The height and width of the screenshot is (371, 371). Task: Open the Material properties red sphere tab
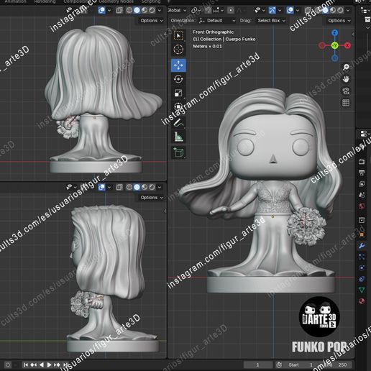click(362, 301)
